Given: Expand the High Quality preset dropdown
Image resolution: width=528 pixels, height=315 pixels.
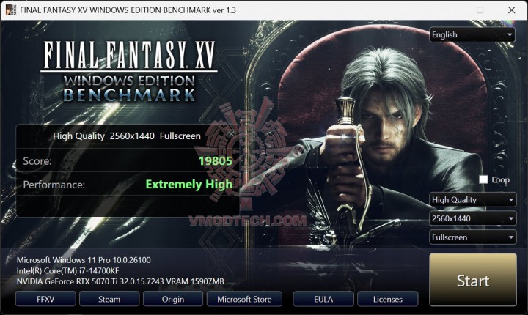Looking at the screenshot, I should 472,199.
